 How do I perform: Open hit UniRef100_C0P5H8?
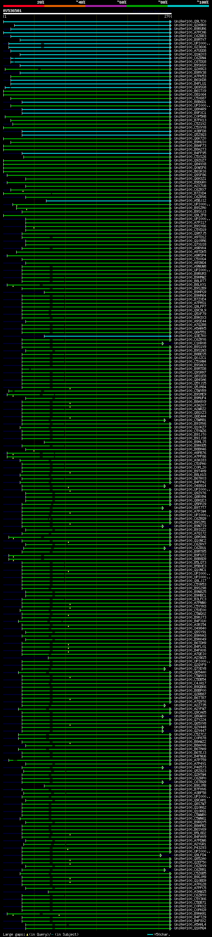point(190,116)
